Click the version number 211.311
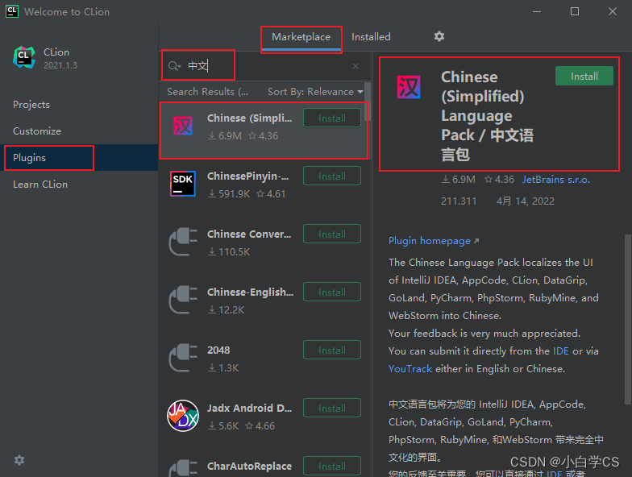 (x=459, y=201)
